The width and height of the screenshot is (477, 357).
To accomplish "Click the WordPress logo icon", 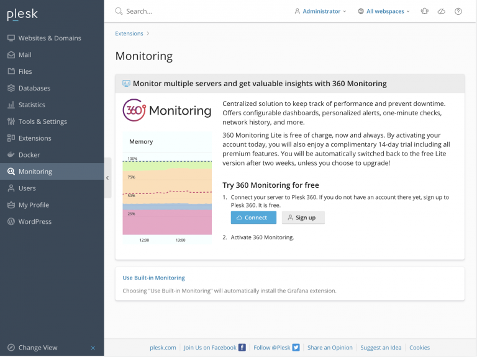I will [x=11, y=222].
